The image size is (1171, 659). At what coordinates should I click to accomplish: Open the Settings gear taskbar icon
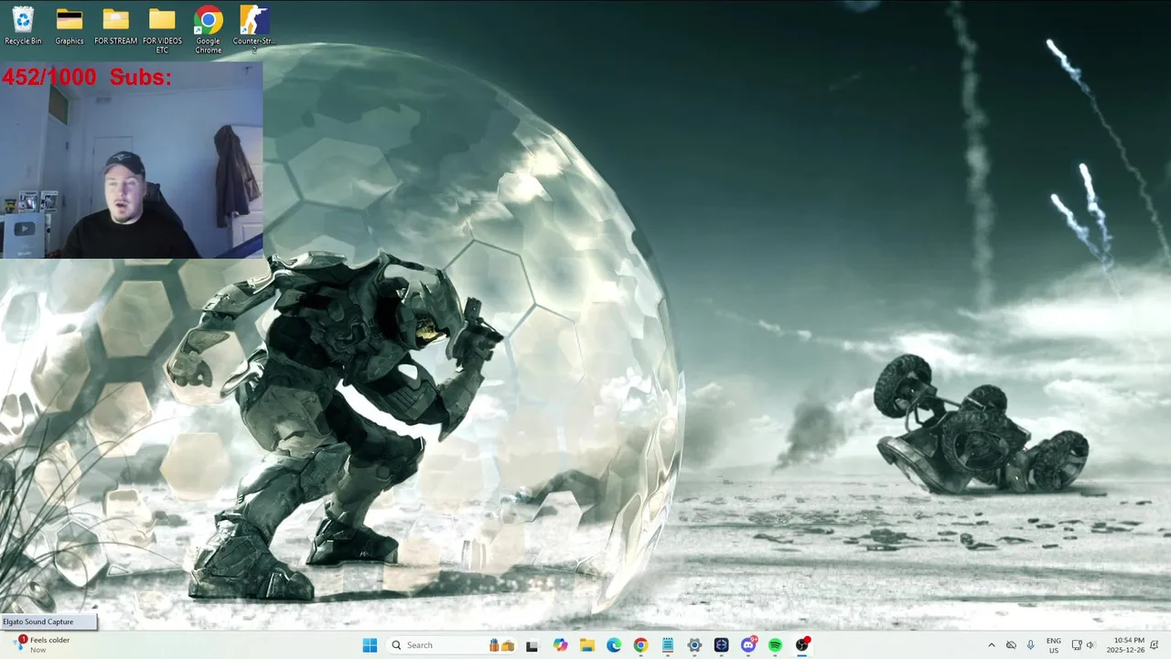click(x=694, y=645)
